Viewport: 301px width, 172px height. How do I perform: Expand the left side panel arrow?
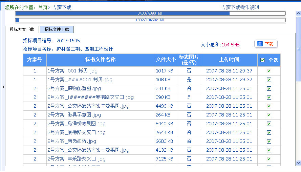3,87
